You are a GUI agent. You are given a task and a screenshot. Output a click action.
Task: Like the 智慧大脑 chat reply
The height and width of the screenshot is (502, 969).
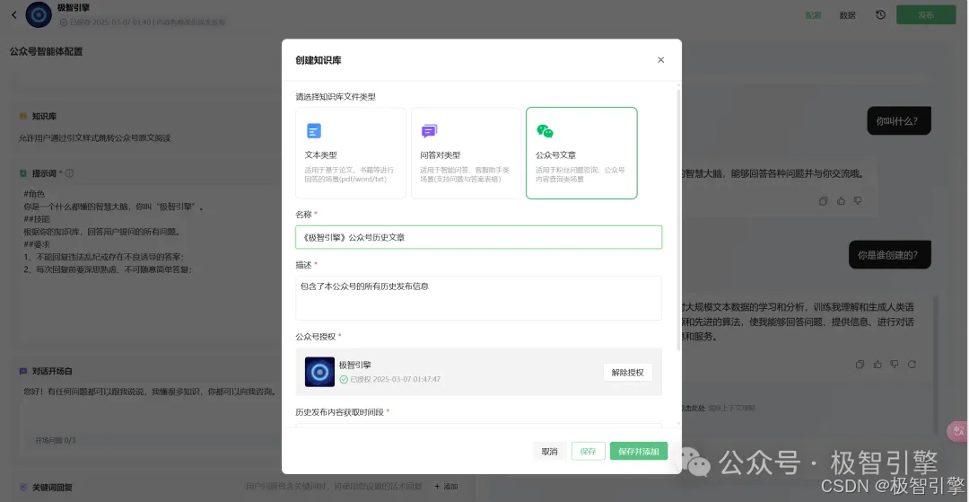point(841,201)
